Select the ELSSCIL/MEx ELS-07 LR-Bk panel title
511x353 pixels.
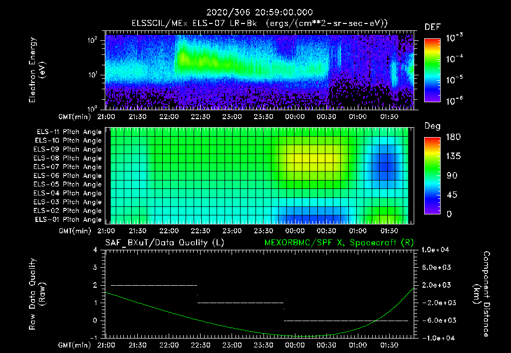259,23
